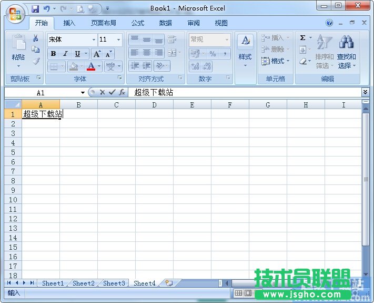Cancel the entry with the X icon
Viewport: 374px width, 303px height.
click(x=102, y=92)
